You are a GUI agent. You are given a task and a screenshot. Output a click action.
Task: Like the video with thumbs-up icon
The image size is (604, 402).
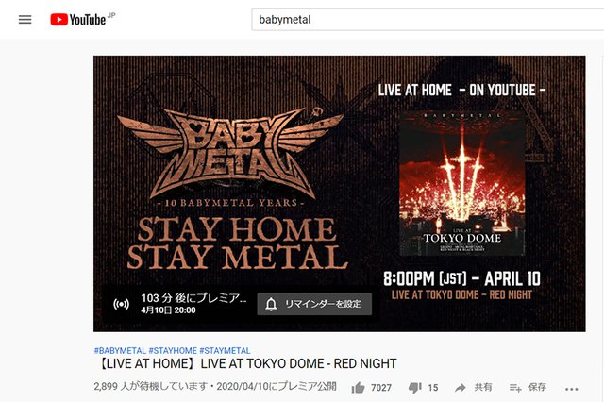point(358,387)
